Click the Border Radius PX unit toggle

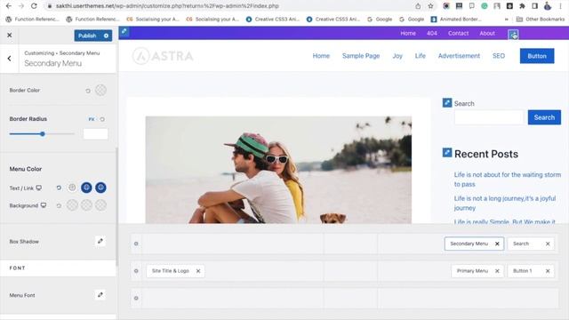pos(92,119)
